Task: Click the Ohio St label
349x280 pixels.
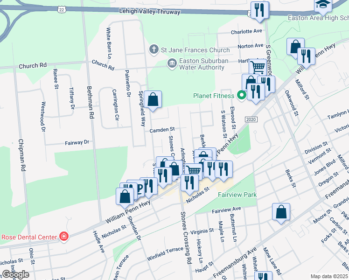Action: pyautogui.click(x=32, y=256)
